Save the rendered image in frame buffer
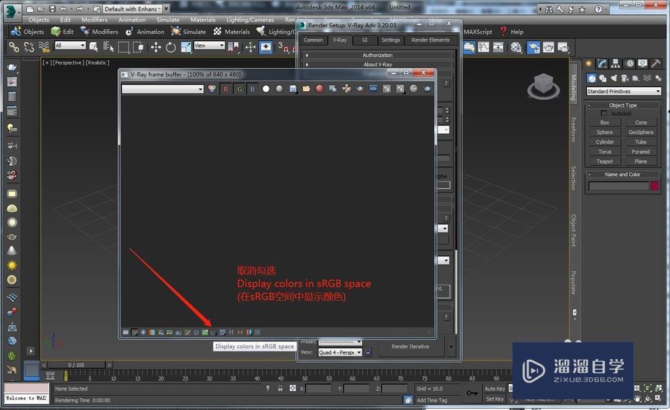This screenshot has height=410, width=670. [293, 89]
